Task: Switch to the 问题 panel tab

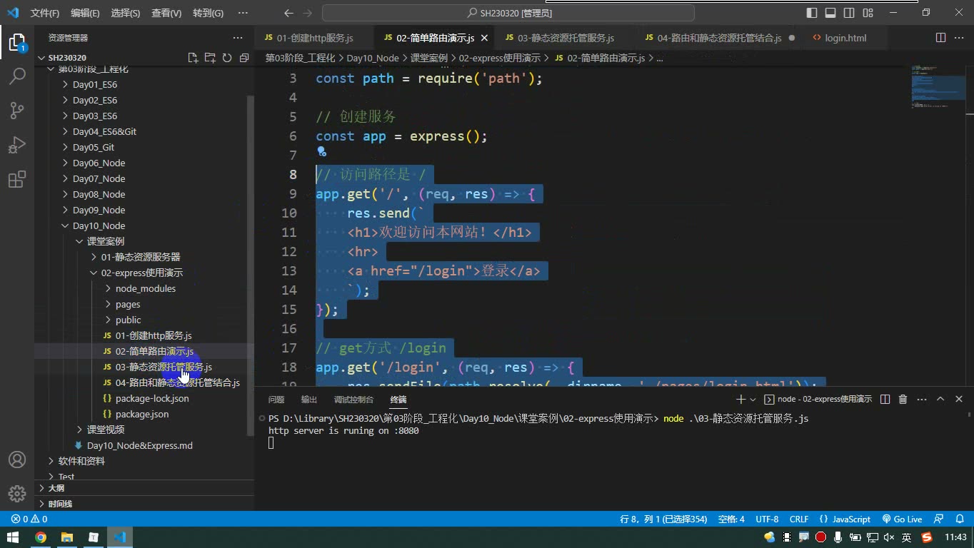Action: 276,400
